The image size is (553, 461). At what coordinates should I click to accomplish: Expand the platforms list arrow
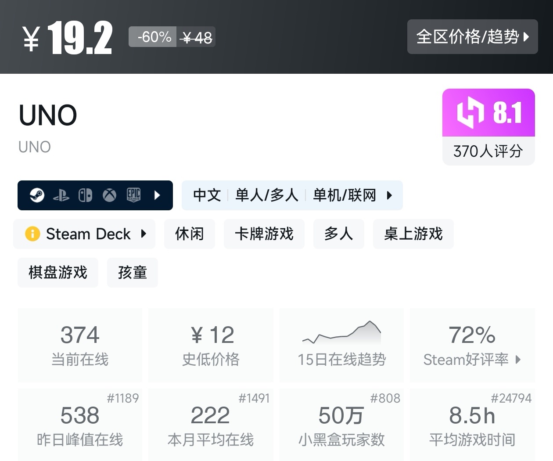click(158, 195)
